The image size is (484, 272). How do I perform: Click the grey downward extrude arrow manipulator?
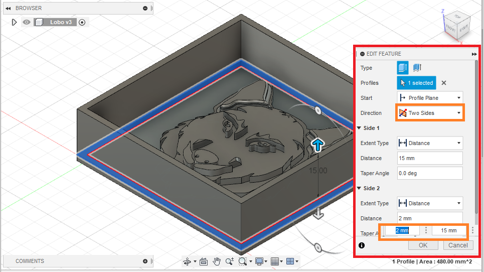(x=318, y=213)
